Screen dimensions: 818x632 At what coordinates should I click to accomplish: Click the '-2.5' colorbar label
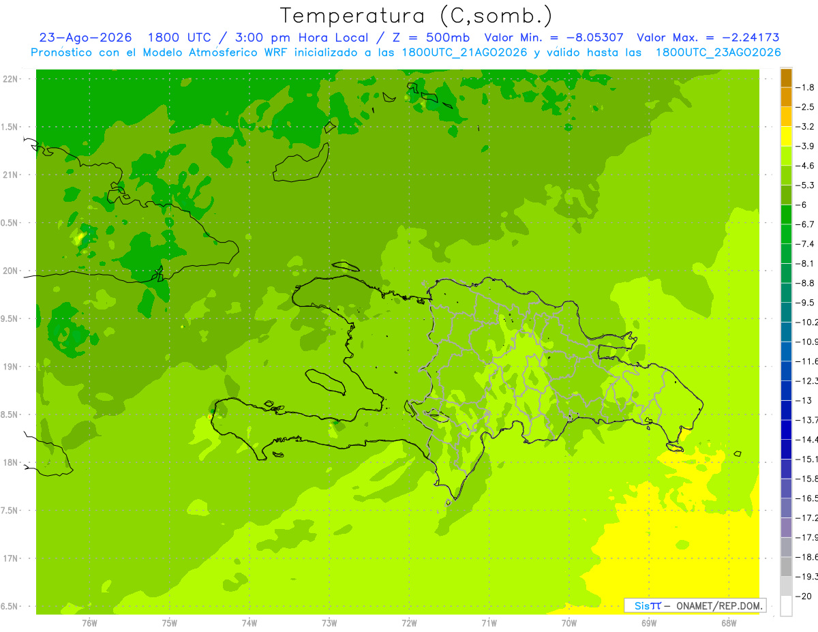pyautogui.click(x=806, y=107)
